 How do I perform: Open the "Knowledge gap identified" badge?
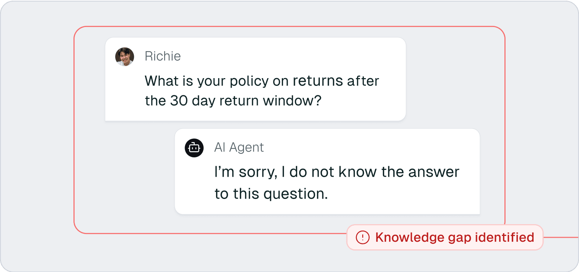tap(445, 237)
